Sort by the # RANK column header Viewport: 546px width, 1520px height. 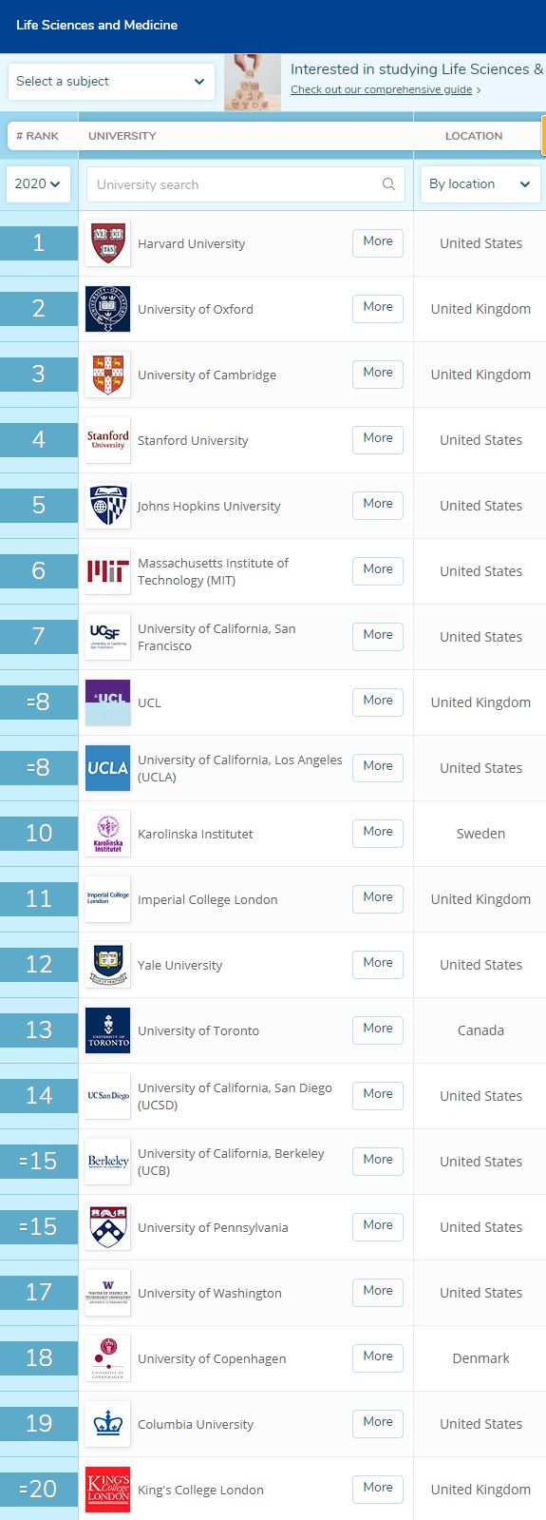[x=37, y=136]
